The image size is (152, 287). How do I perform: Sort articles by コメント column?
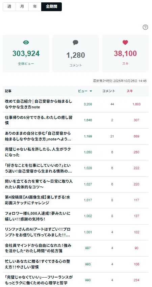(x=108, y=91)
